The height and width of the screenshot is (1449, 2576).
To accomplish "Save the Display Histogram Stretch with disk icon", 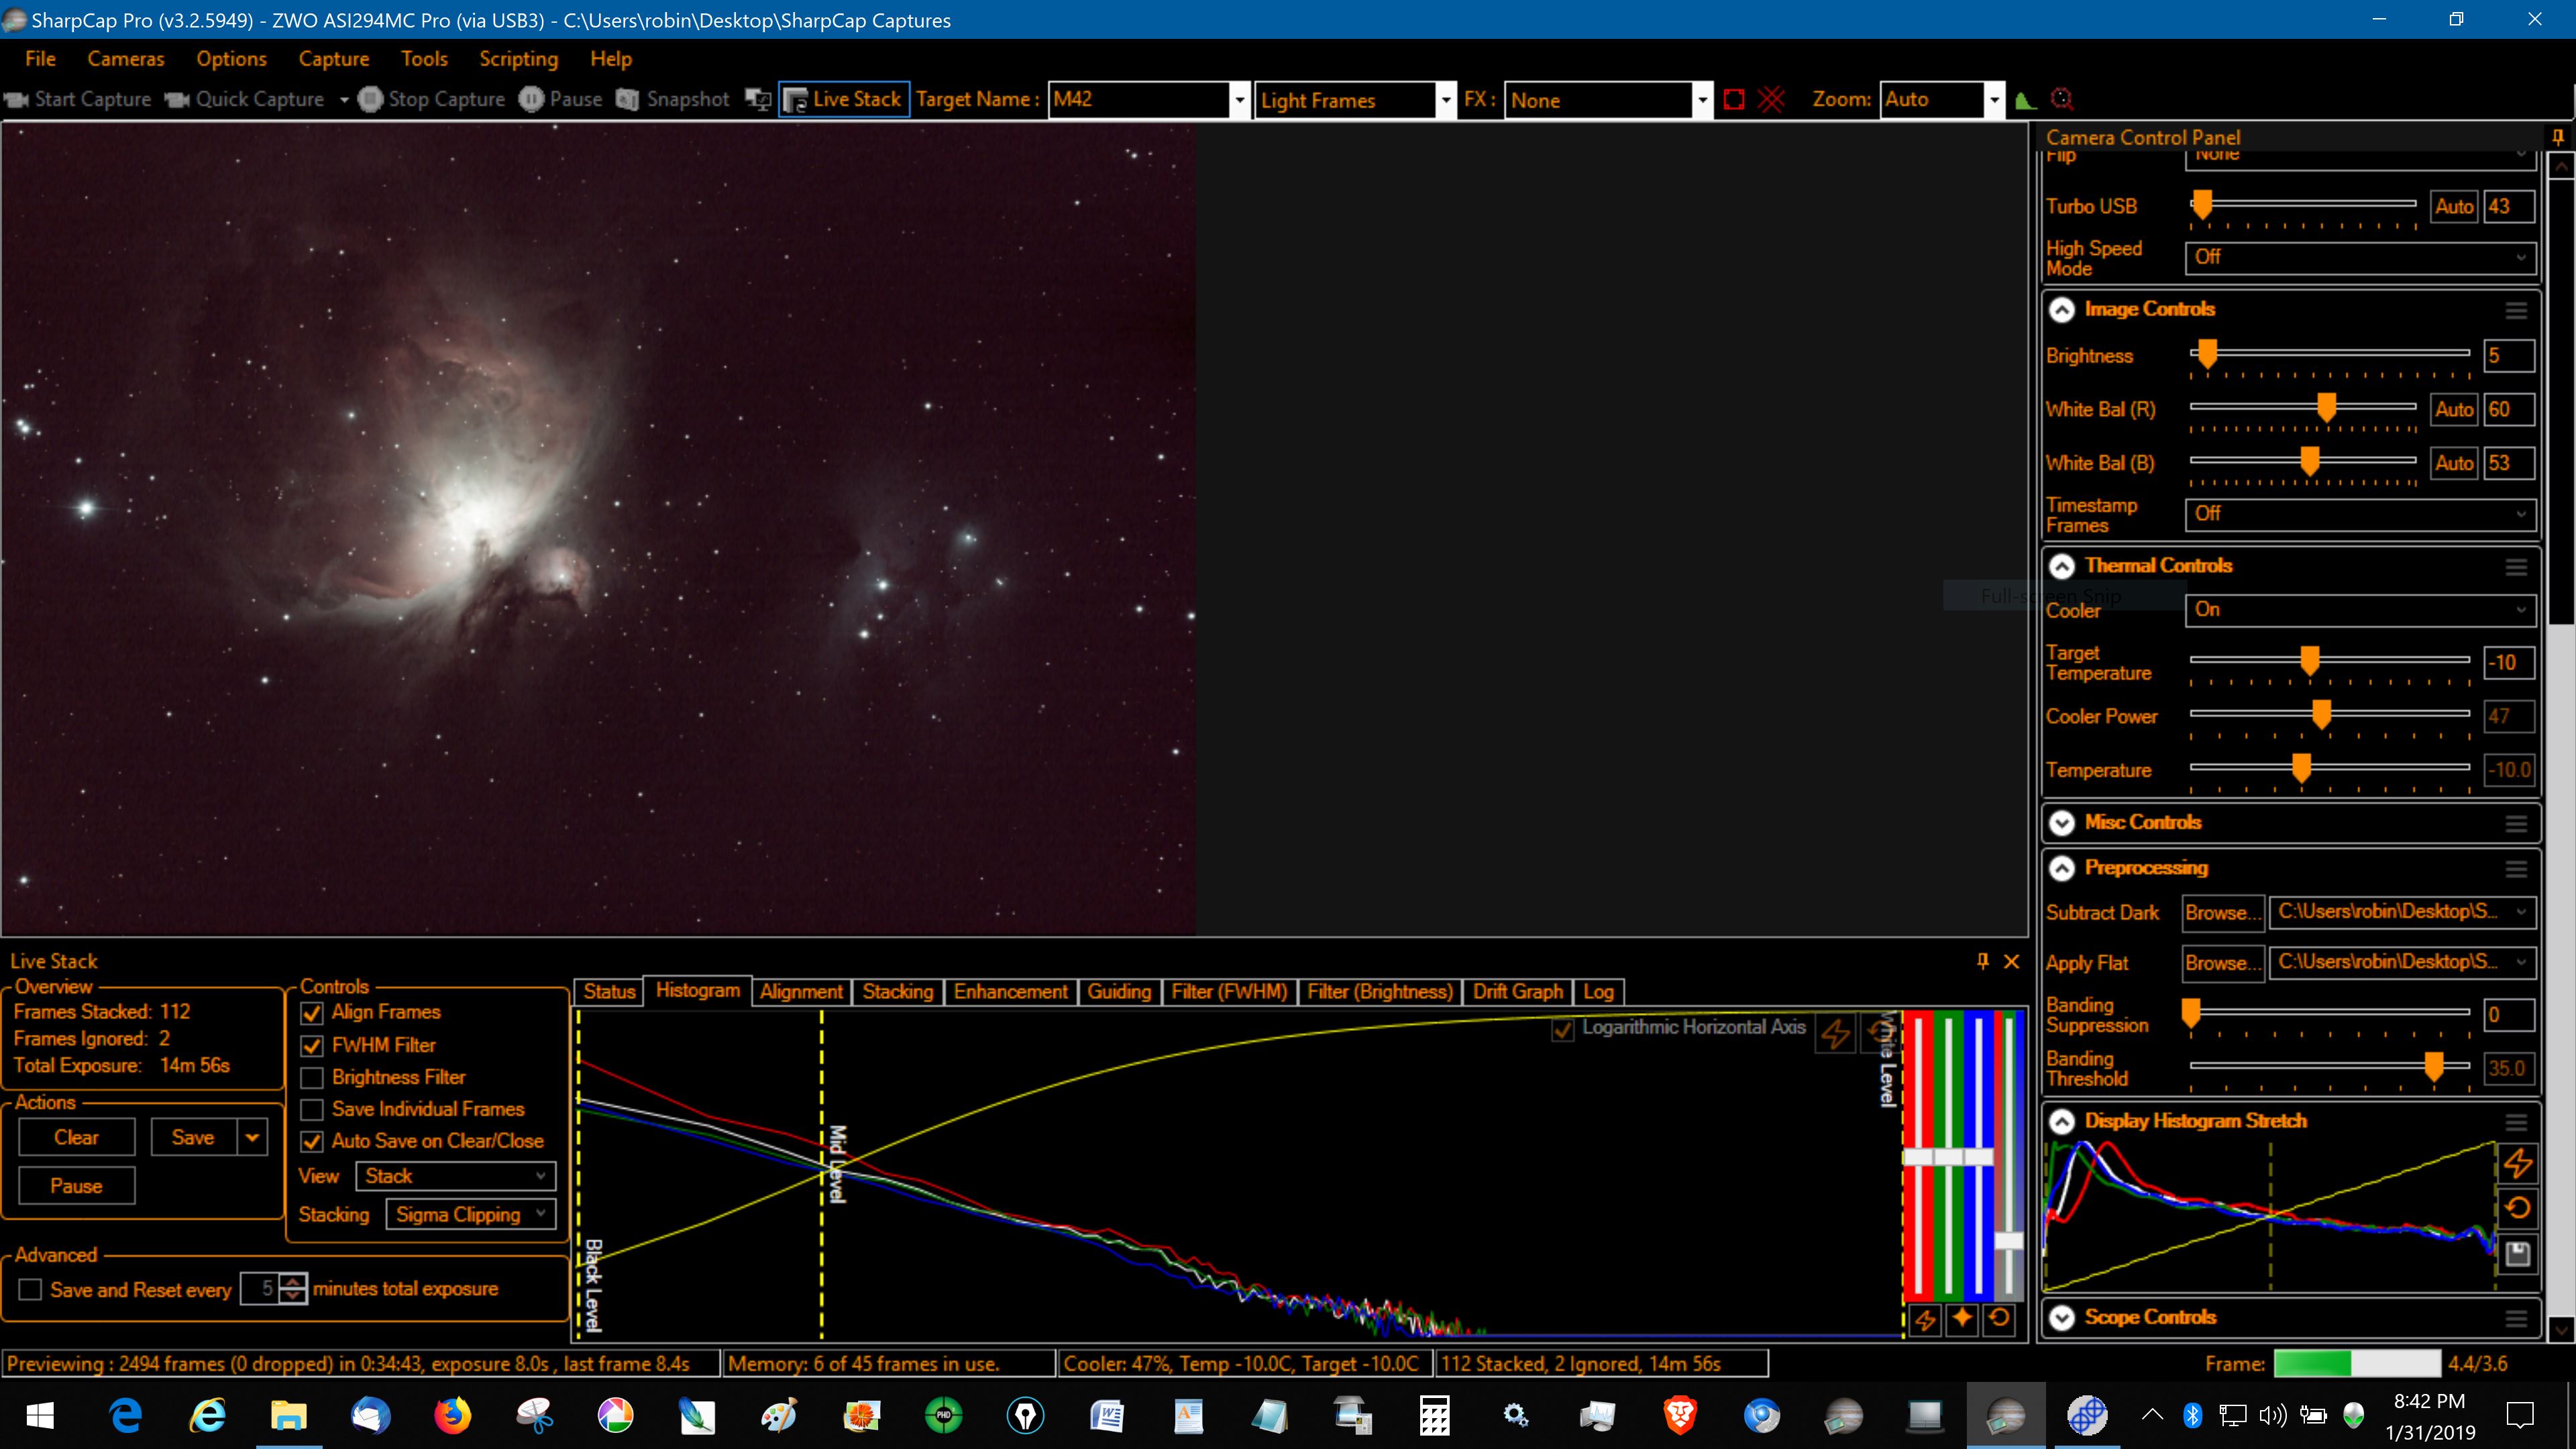I will tap(2517, 1254).
